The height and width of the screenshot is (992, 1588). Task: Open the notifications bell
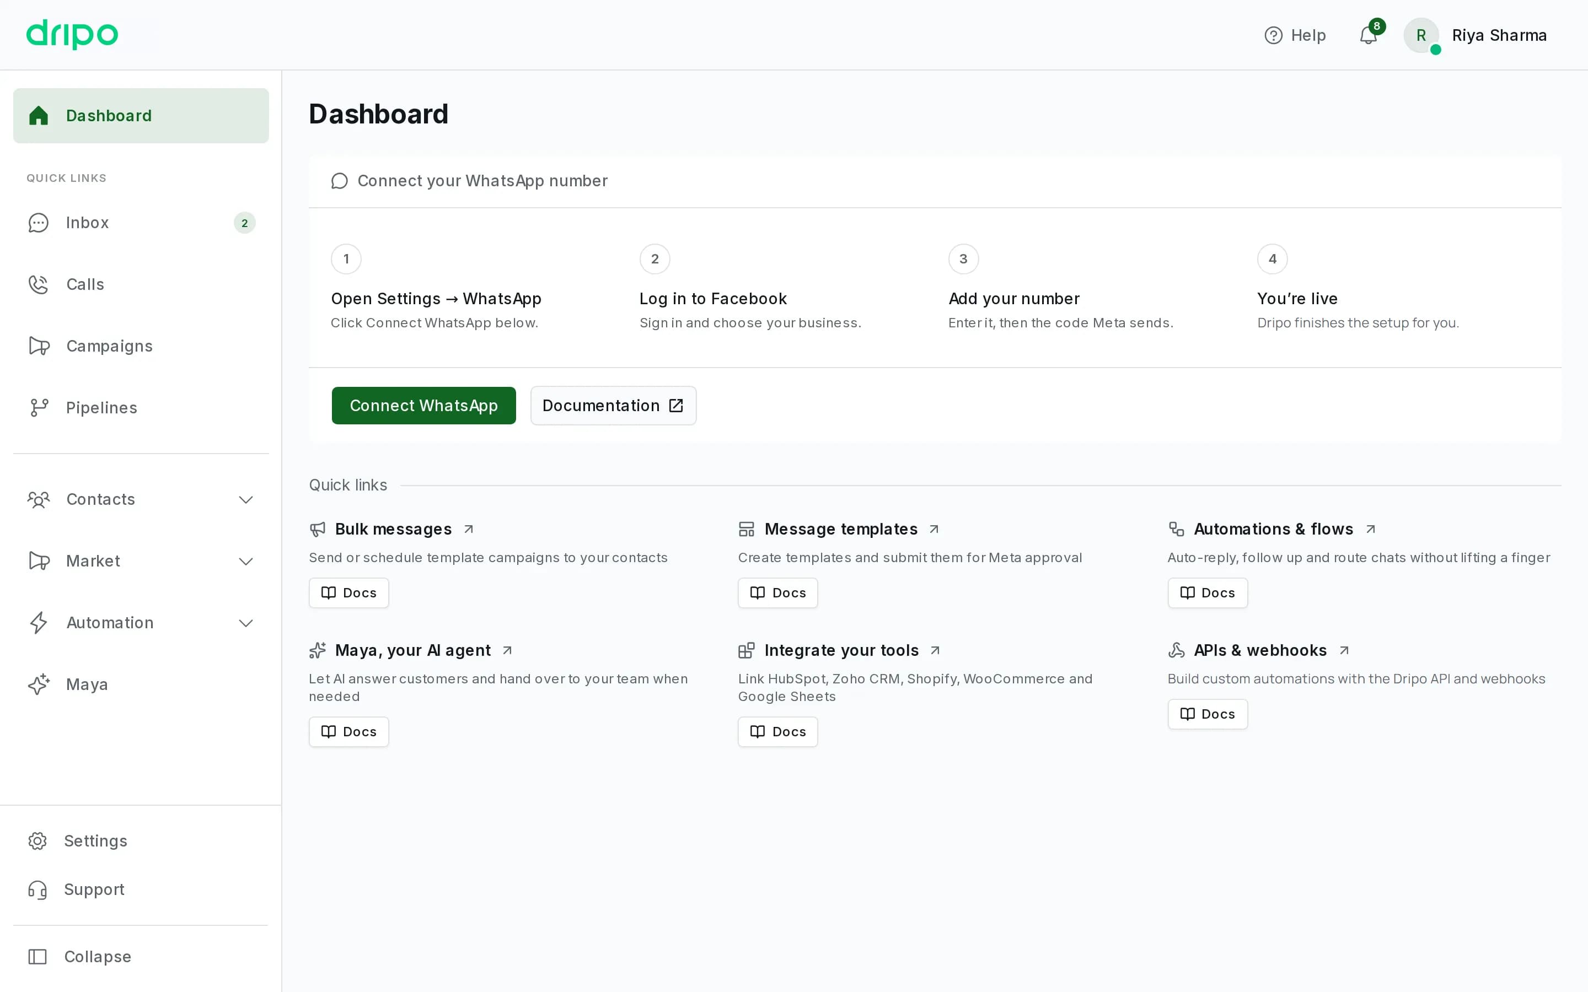pos(1368,35)
